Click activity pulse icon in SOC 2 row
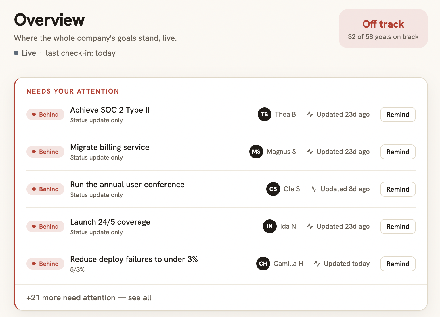The width and height of the screenshot is (440, 317). coord(310,114)
